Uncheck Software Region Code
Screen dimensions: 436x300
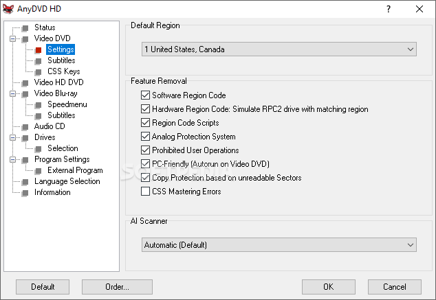[145, 95]
